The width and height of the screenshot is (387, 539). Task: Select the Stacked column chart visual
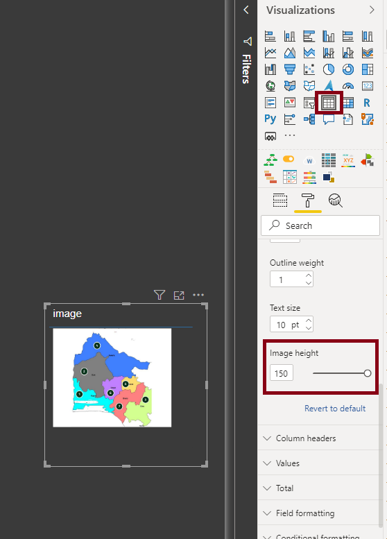click(290, 36)
